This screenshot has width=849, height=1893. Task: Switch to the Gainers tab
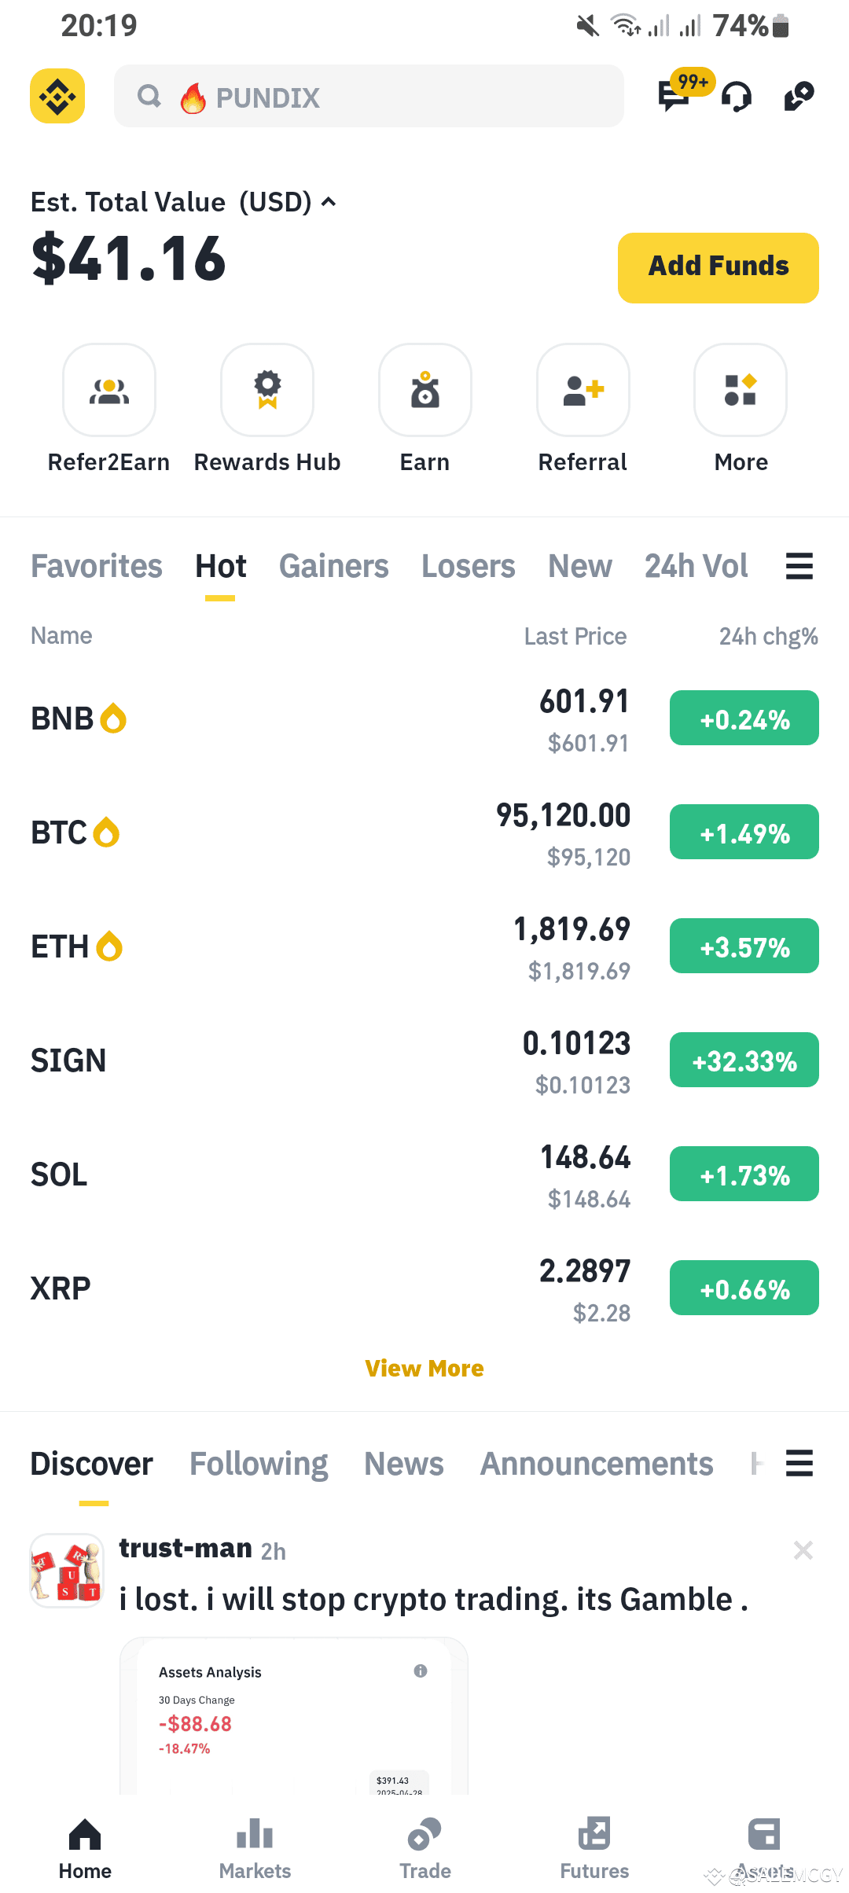pyautogui.click(x=334, y=566)
